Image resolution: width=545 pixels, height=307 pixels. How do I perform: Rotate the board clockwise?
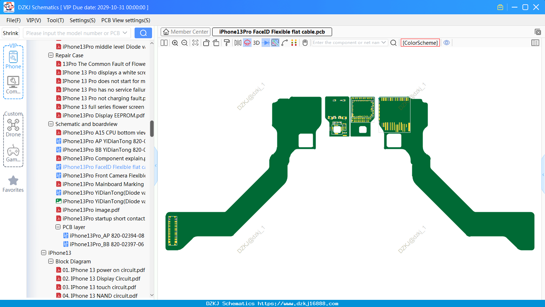coord(216,43)
